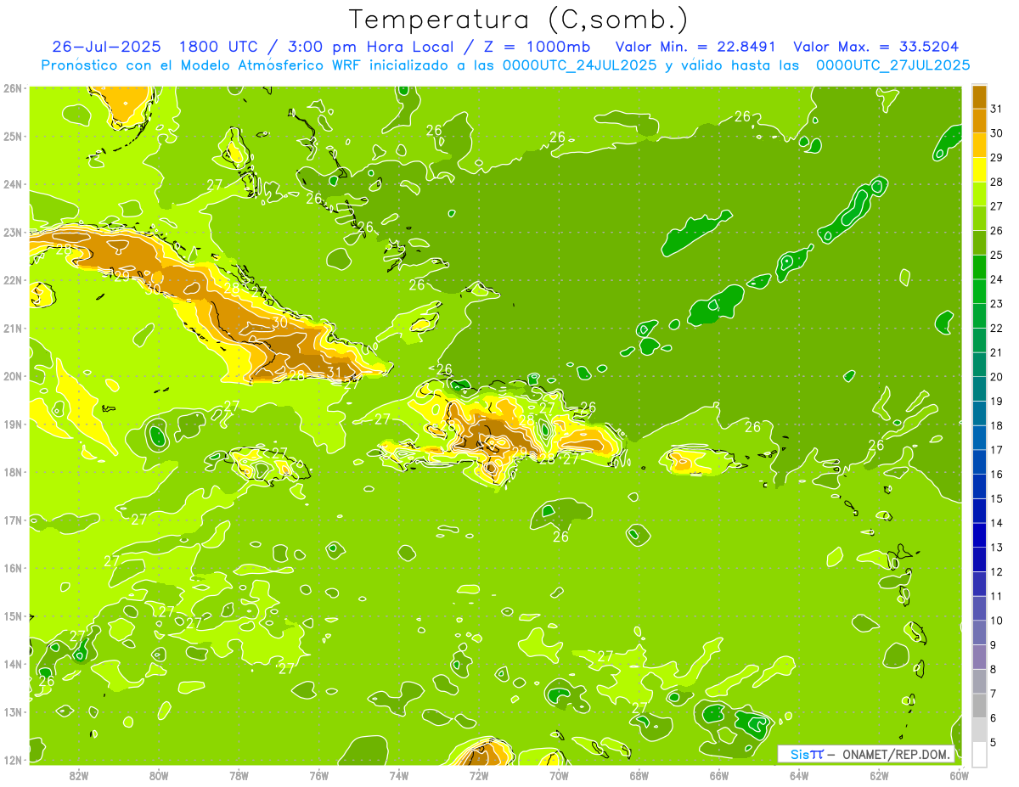Click the Temperatura (C,somb.) title

(519, 20)
